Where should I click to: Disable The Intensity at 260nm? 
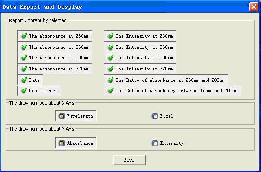(x=140, y=47)
